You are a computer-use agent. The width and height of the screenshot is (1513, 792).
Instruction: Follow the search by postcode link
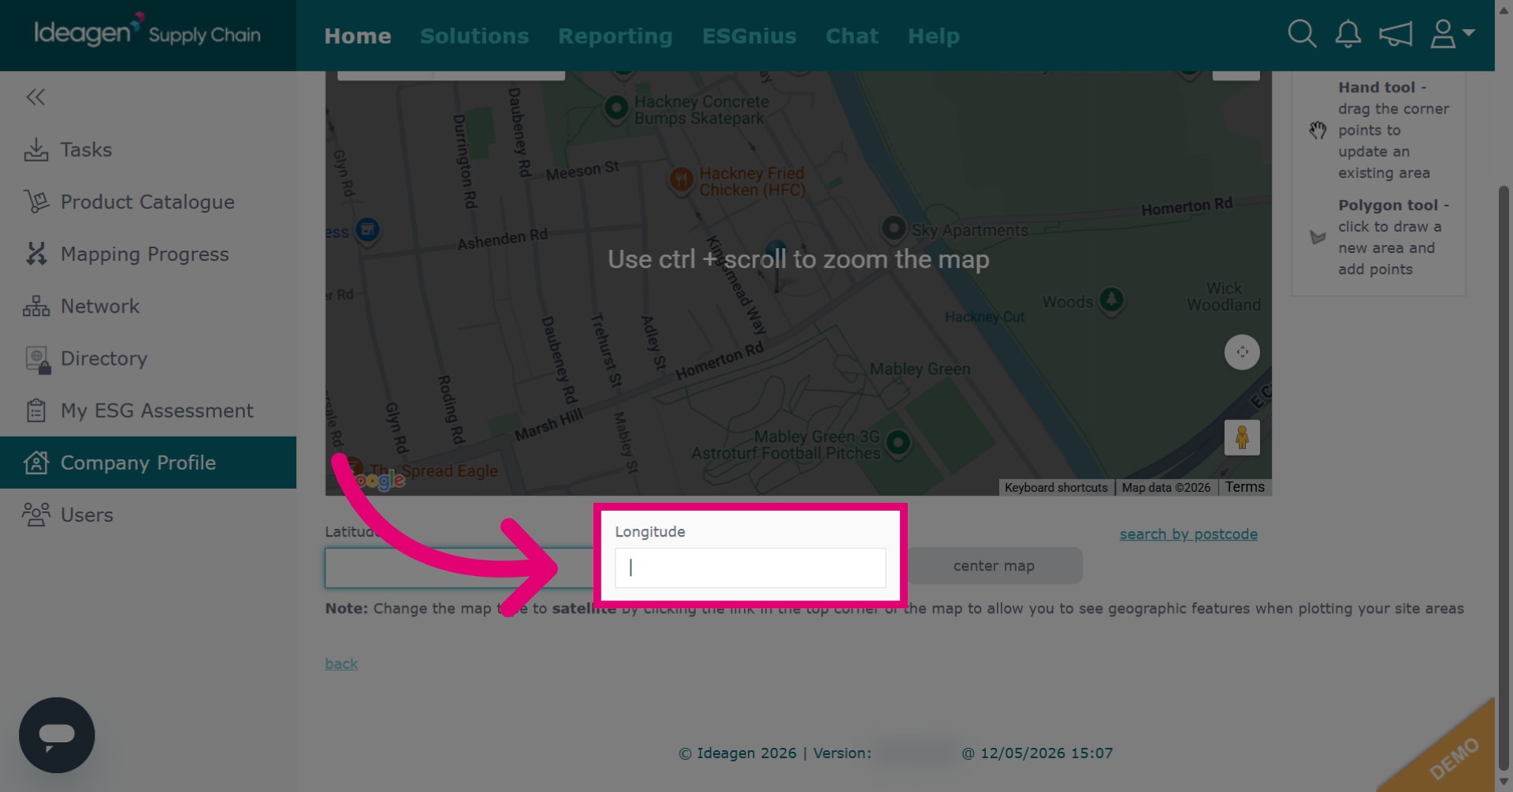click(x=1188, y=534)
